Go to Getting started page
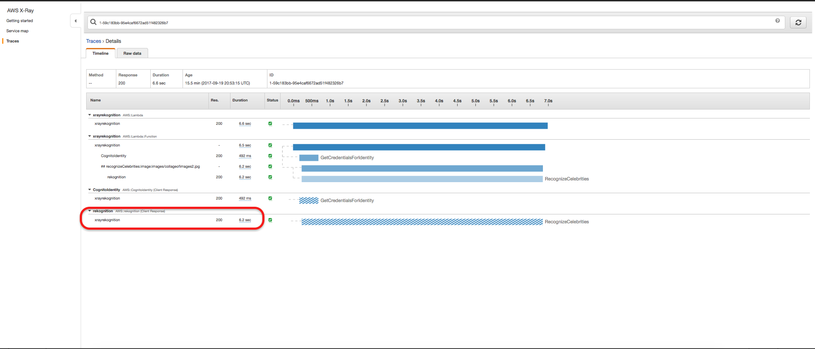The height and width of the screenshot is (349, 815). [x=20, y=21]
